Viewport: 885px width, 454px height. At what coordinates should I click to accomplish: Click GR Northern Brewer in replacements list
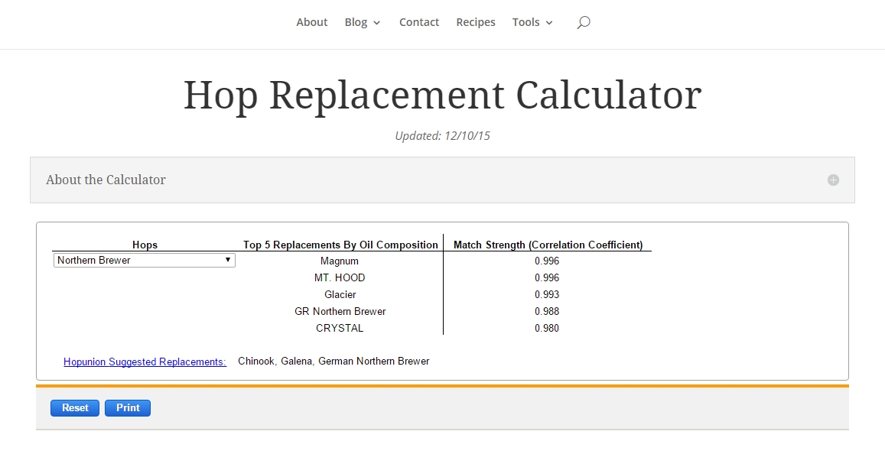(340, 312)
